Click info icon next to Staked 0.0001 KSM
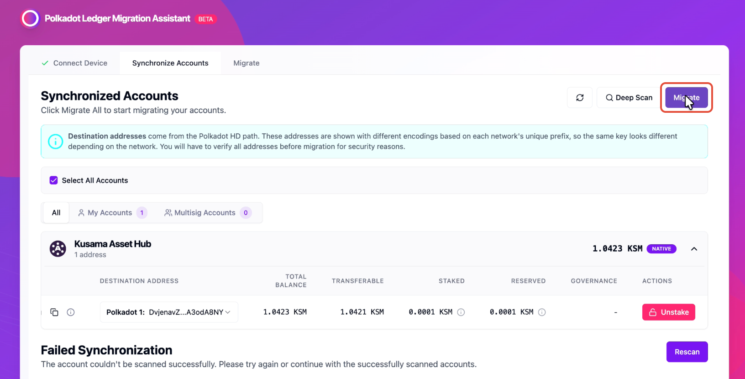745x379 pixels. tap(461, 312)
